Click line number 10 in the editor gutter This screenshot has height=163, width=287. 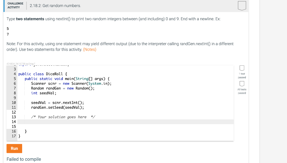(13, 103)
